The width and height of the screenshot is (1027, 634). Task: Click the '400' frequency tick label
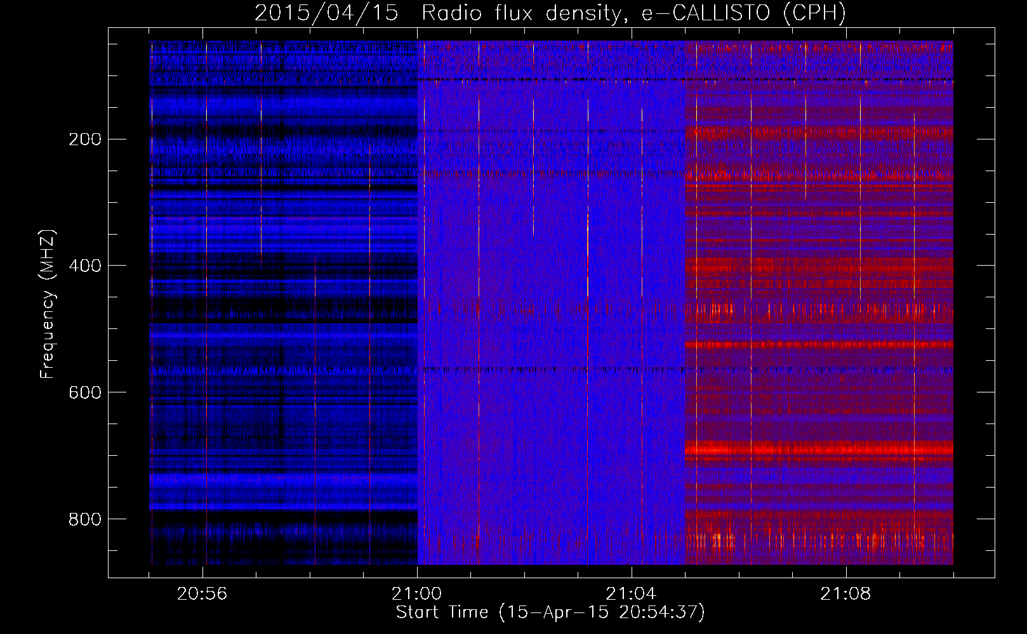(85, 266)
